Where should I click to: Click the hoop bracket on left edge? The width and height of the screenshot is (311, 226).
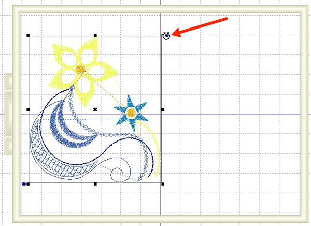point(9,114)
